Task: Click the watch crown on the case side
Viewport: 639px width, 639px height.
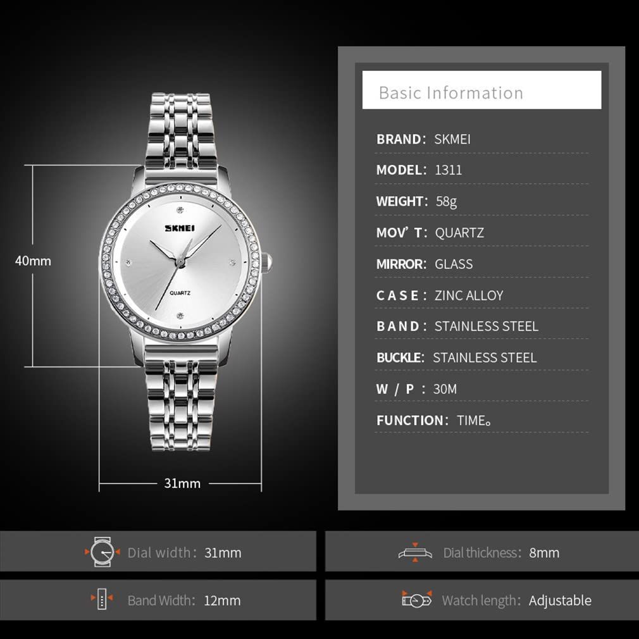Action: click(266, 260)
